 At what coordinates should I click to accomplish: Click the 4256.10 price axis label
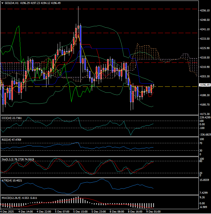(205, 11)
